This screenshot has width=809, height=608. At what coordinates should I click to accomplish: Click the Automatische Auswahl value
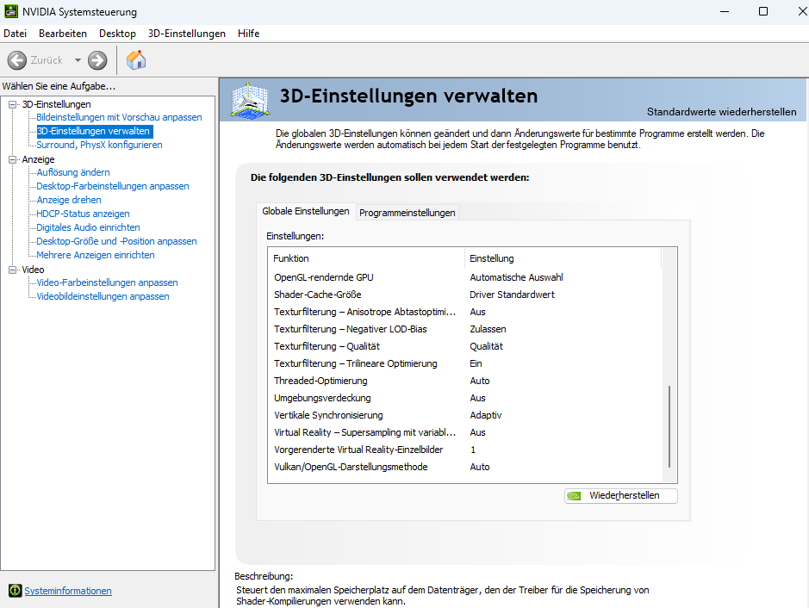coord(516,277)
